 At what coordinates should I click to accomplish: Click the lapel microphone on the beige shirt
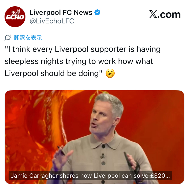[x=103, y=156]
